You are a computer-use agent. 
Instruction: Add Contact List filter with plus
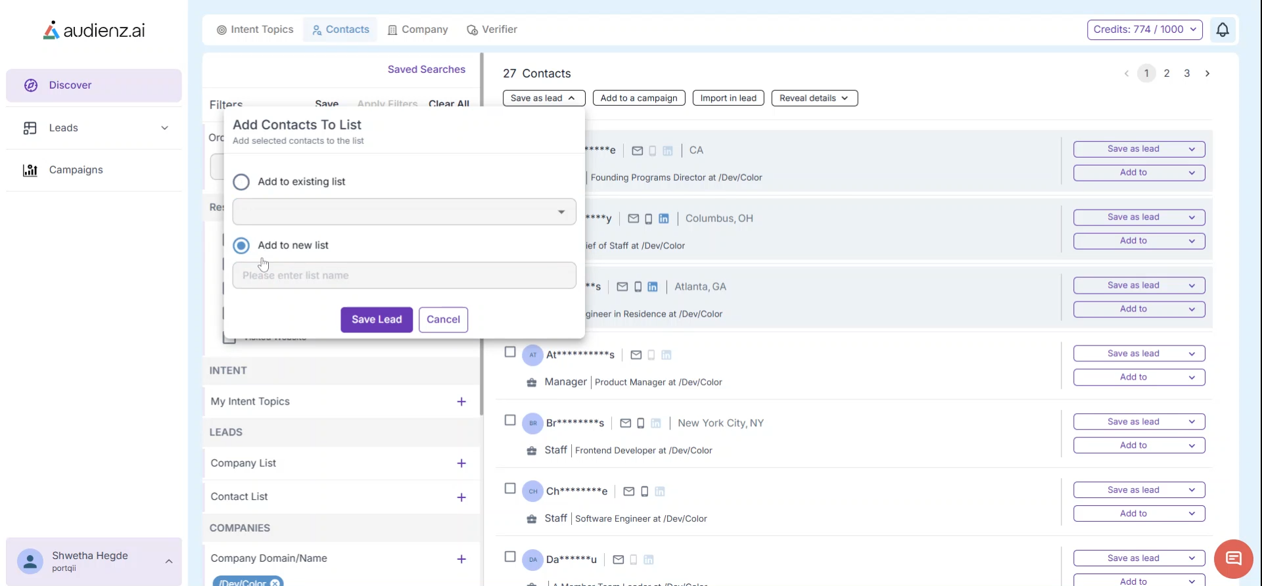(461, 498)
